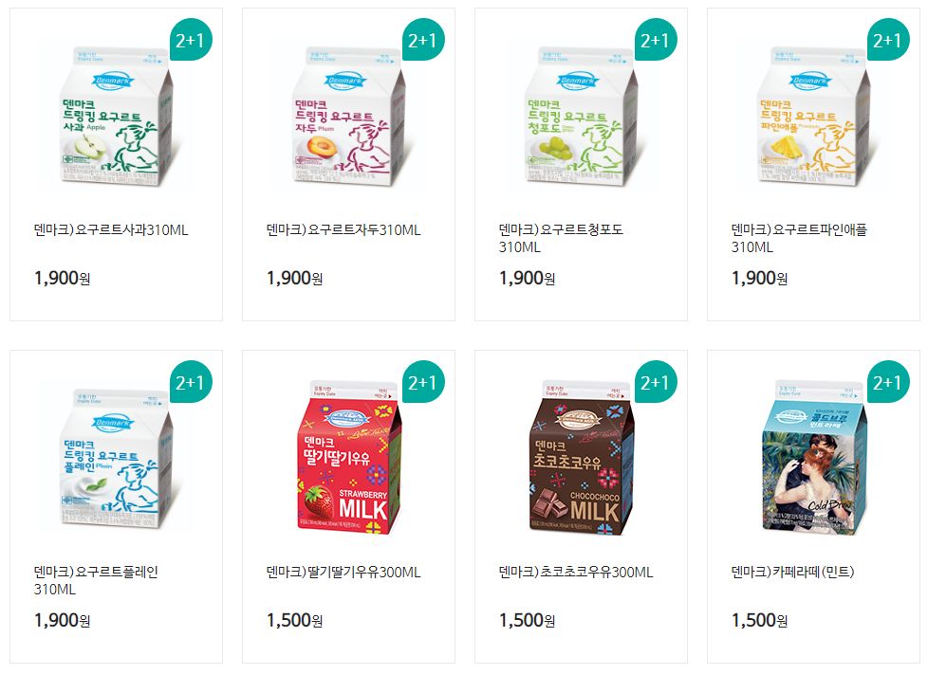The width and height of the screenshot is (928, 674).
Task: Click the 2+1 badge on plain yogurt
Action: coord(191,382)
